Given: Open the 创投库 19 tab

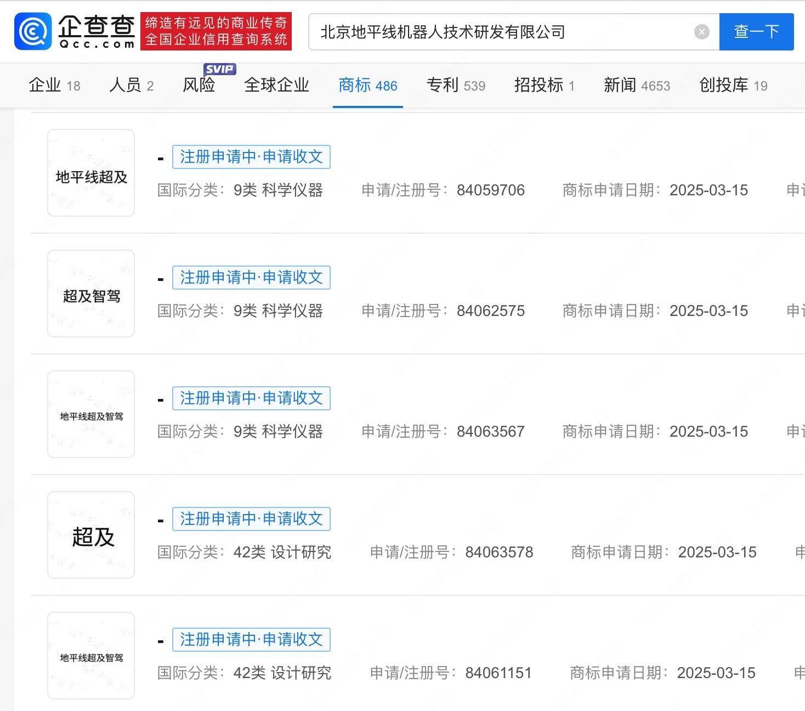Looking at the screenshot, I should pyautogui.click(x=733, y=86).
